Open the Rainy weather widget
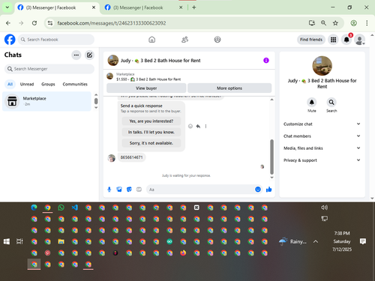The width and height of the screenshot is (375, 281). click(292, 241)
